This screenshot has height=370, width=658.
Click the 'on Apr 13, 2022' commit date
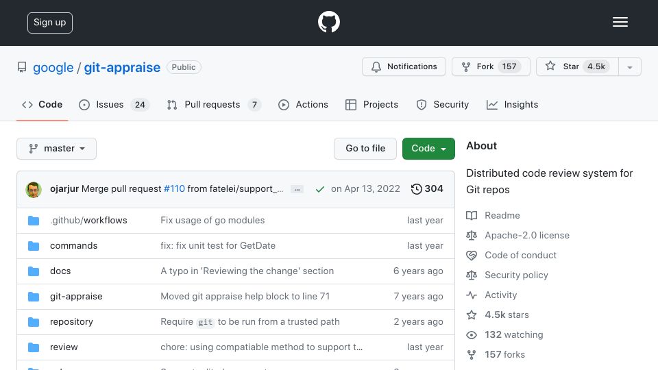click(365, 189)
